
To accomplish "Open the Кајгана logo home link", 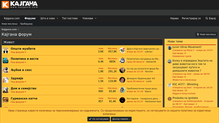I will click(x=20, y=4).
